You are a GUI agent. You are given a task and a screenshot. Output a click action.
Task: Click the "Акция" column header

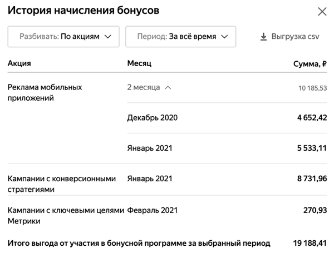[19, 63]
